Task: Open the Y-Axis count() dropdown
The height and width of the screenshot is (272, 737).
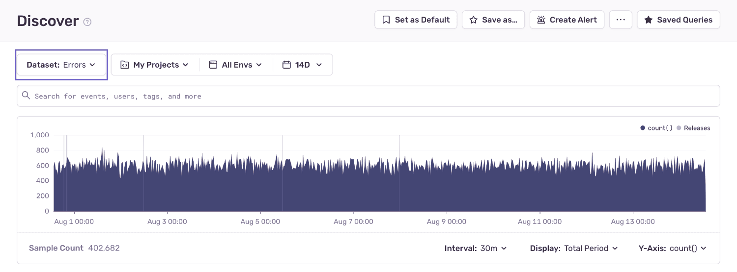Action: click(x=672, y=248)
